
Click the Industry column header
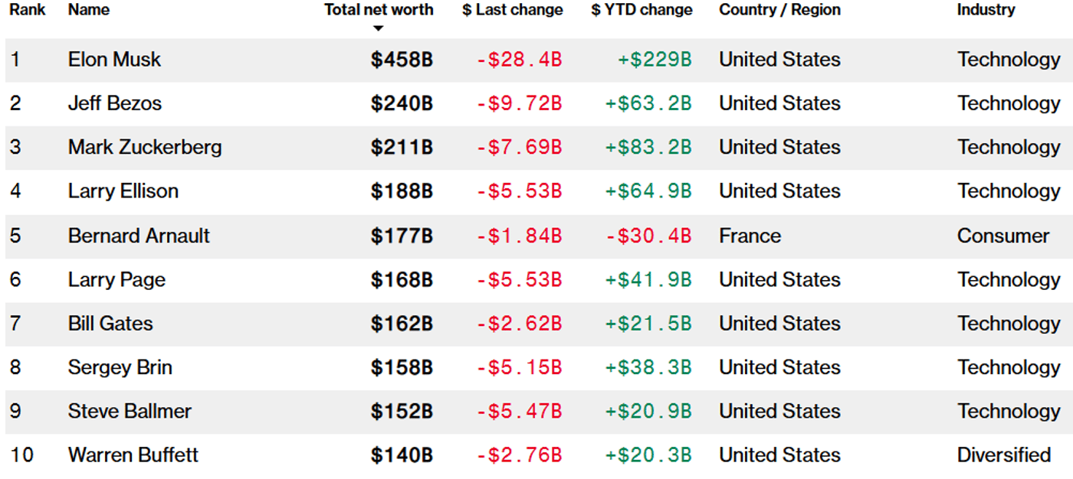(x=986, y=10)
